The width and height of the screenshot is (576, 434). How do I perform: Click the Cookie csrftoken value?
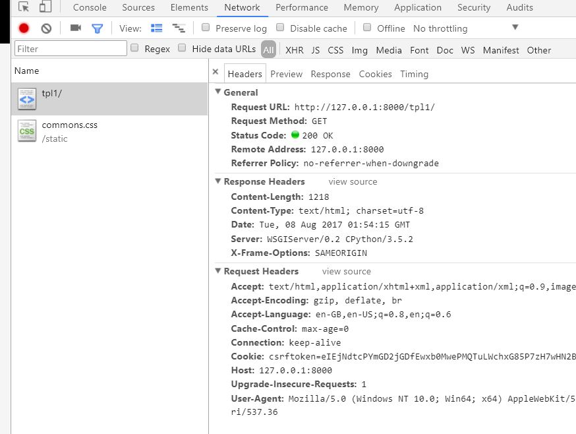pyautogui.click(x=422, y=357)
